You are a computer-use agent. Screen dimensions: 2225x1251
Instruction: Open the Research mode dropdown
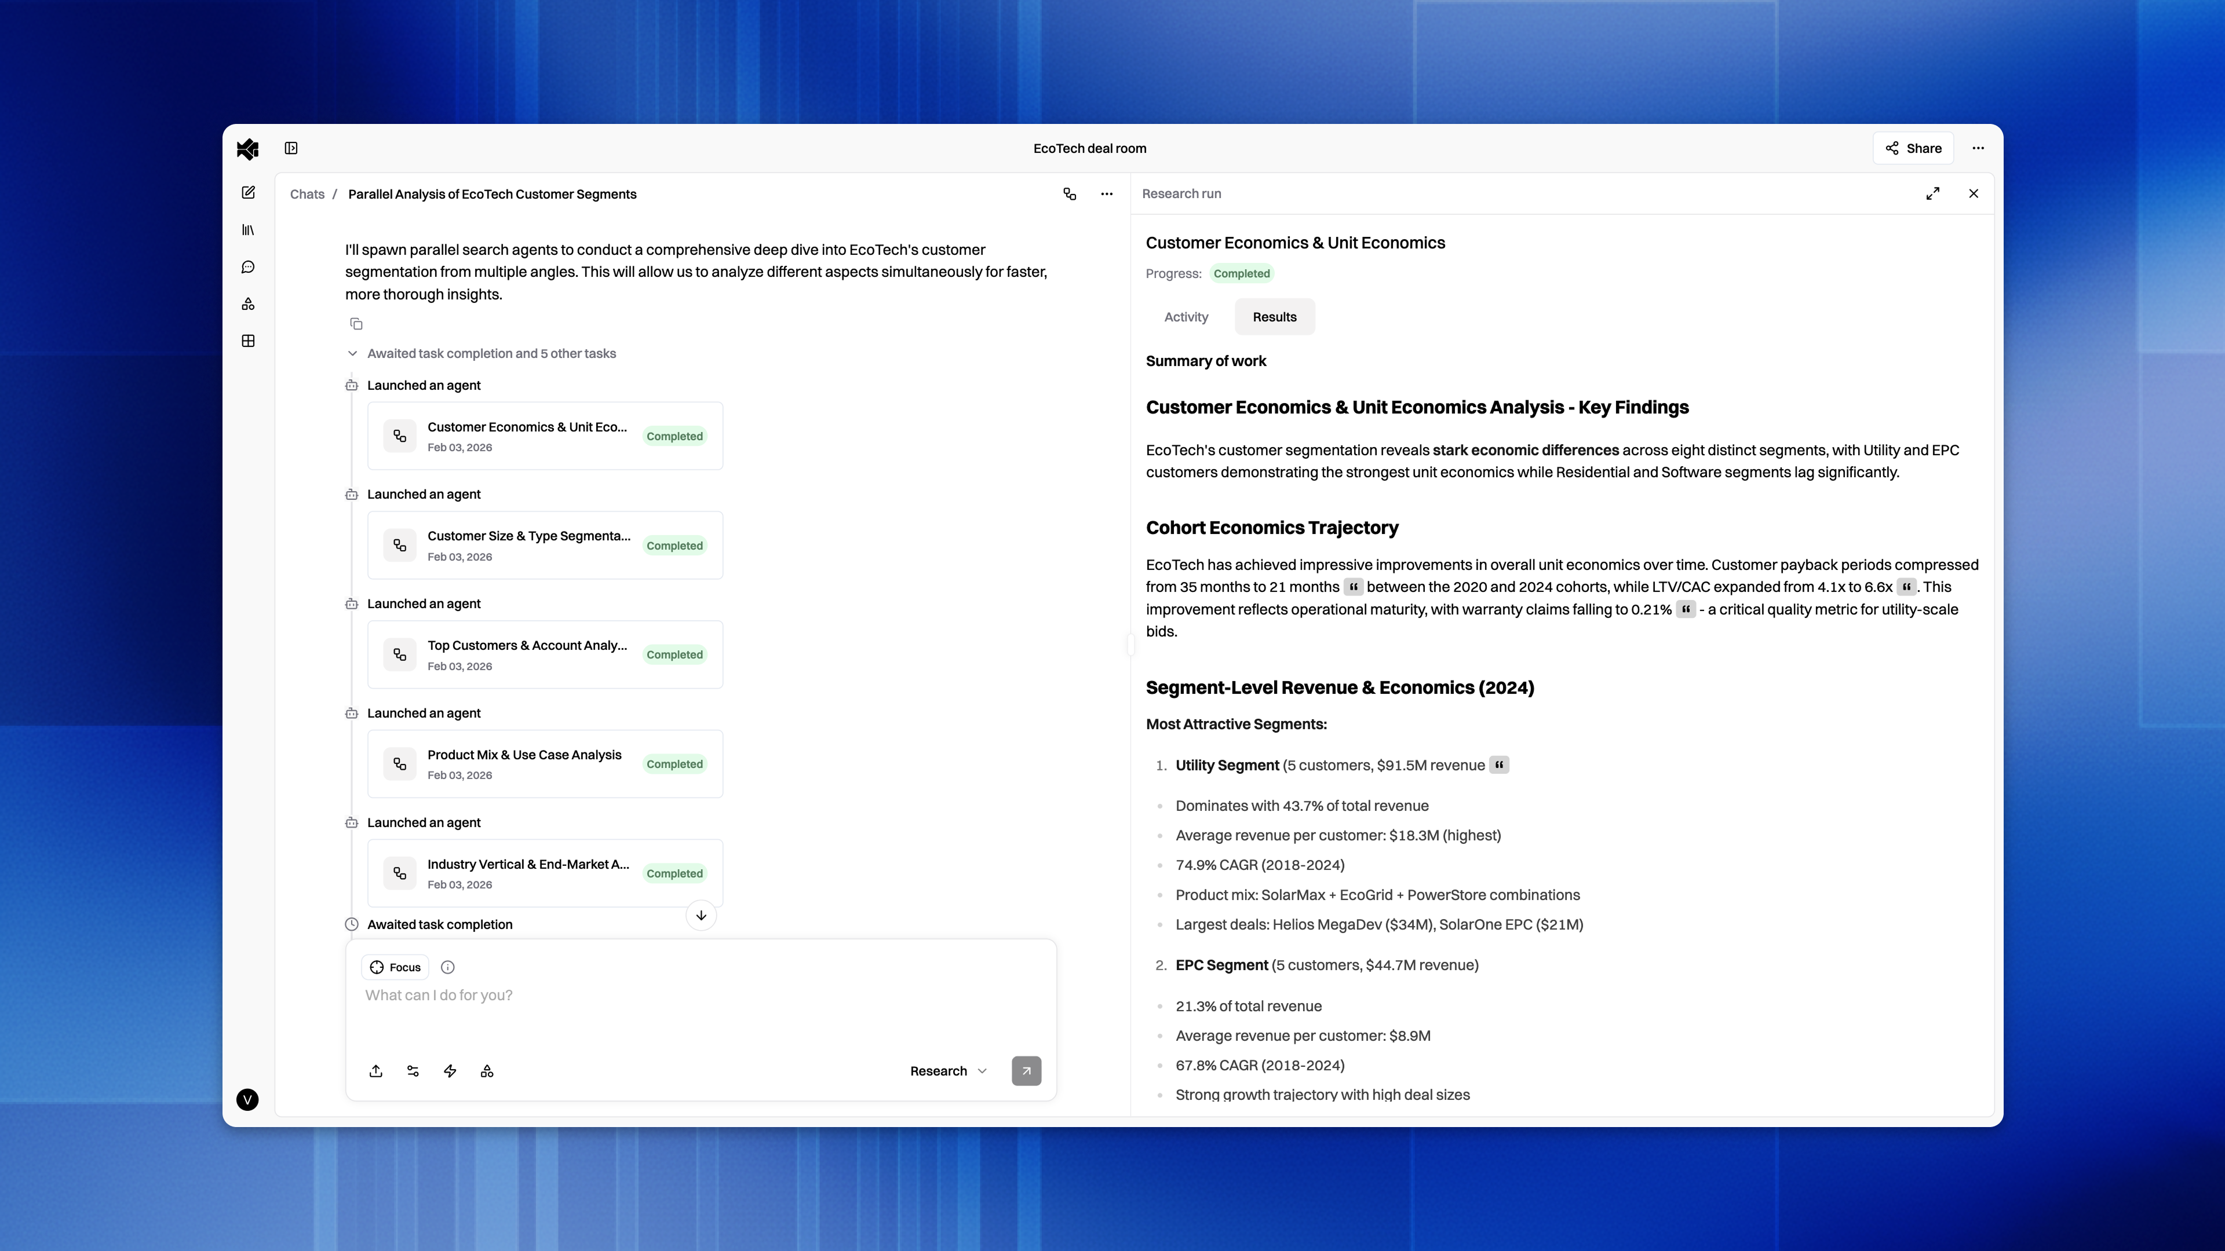coord(947,1070)
